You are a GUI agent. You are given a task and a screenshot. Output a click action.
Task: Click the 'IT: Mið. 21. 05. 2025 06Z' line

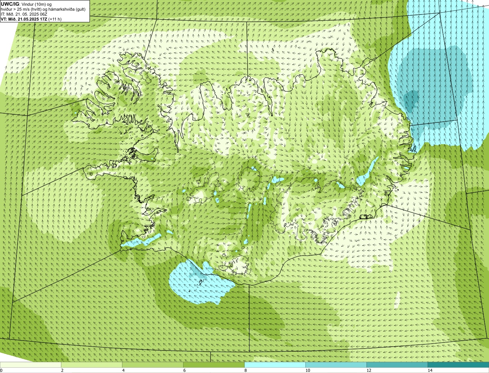pos(24,14)
